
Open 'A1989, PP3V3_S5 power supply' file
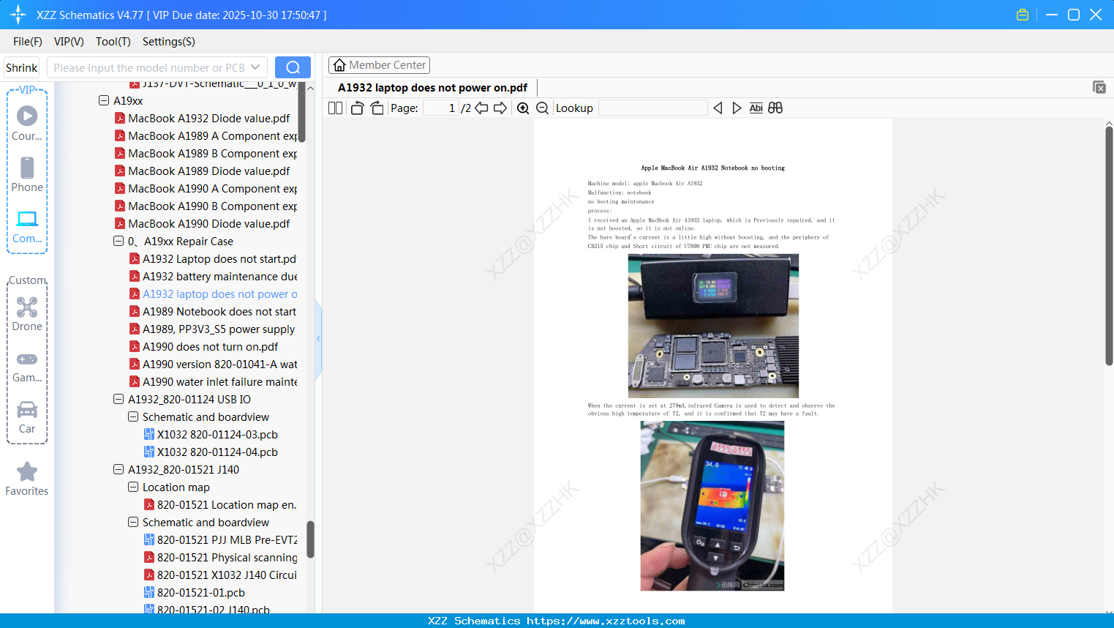point(213,329)
